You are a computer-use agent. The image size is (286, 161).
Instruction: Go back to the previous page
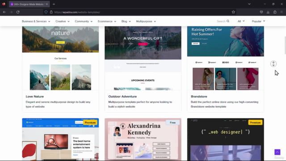tap(4, 12)
